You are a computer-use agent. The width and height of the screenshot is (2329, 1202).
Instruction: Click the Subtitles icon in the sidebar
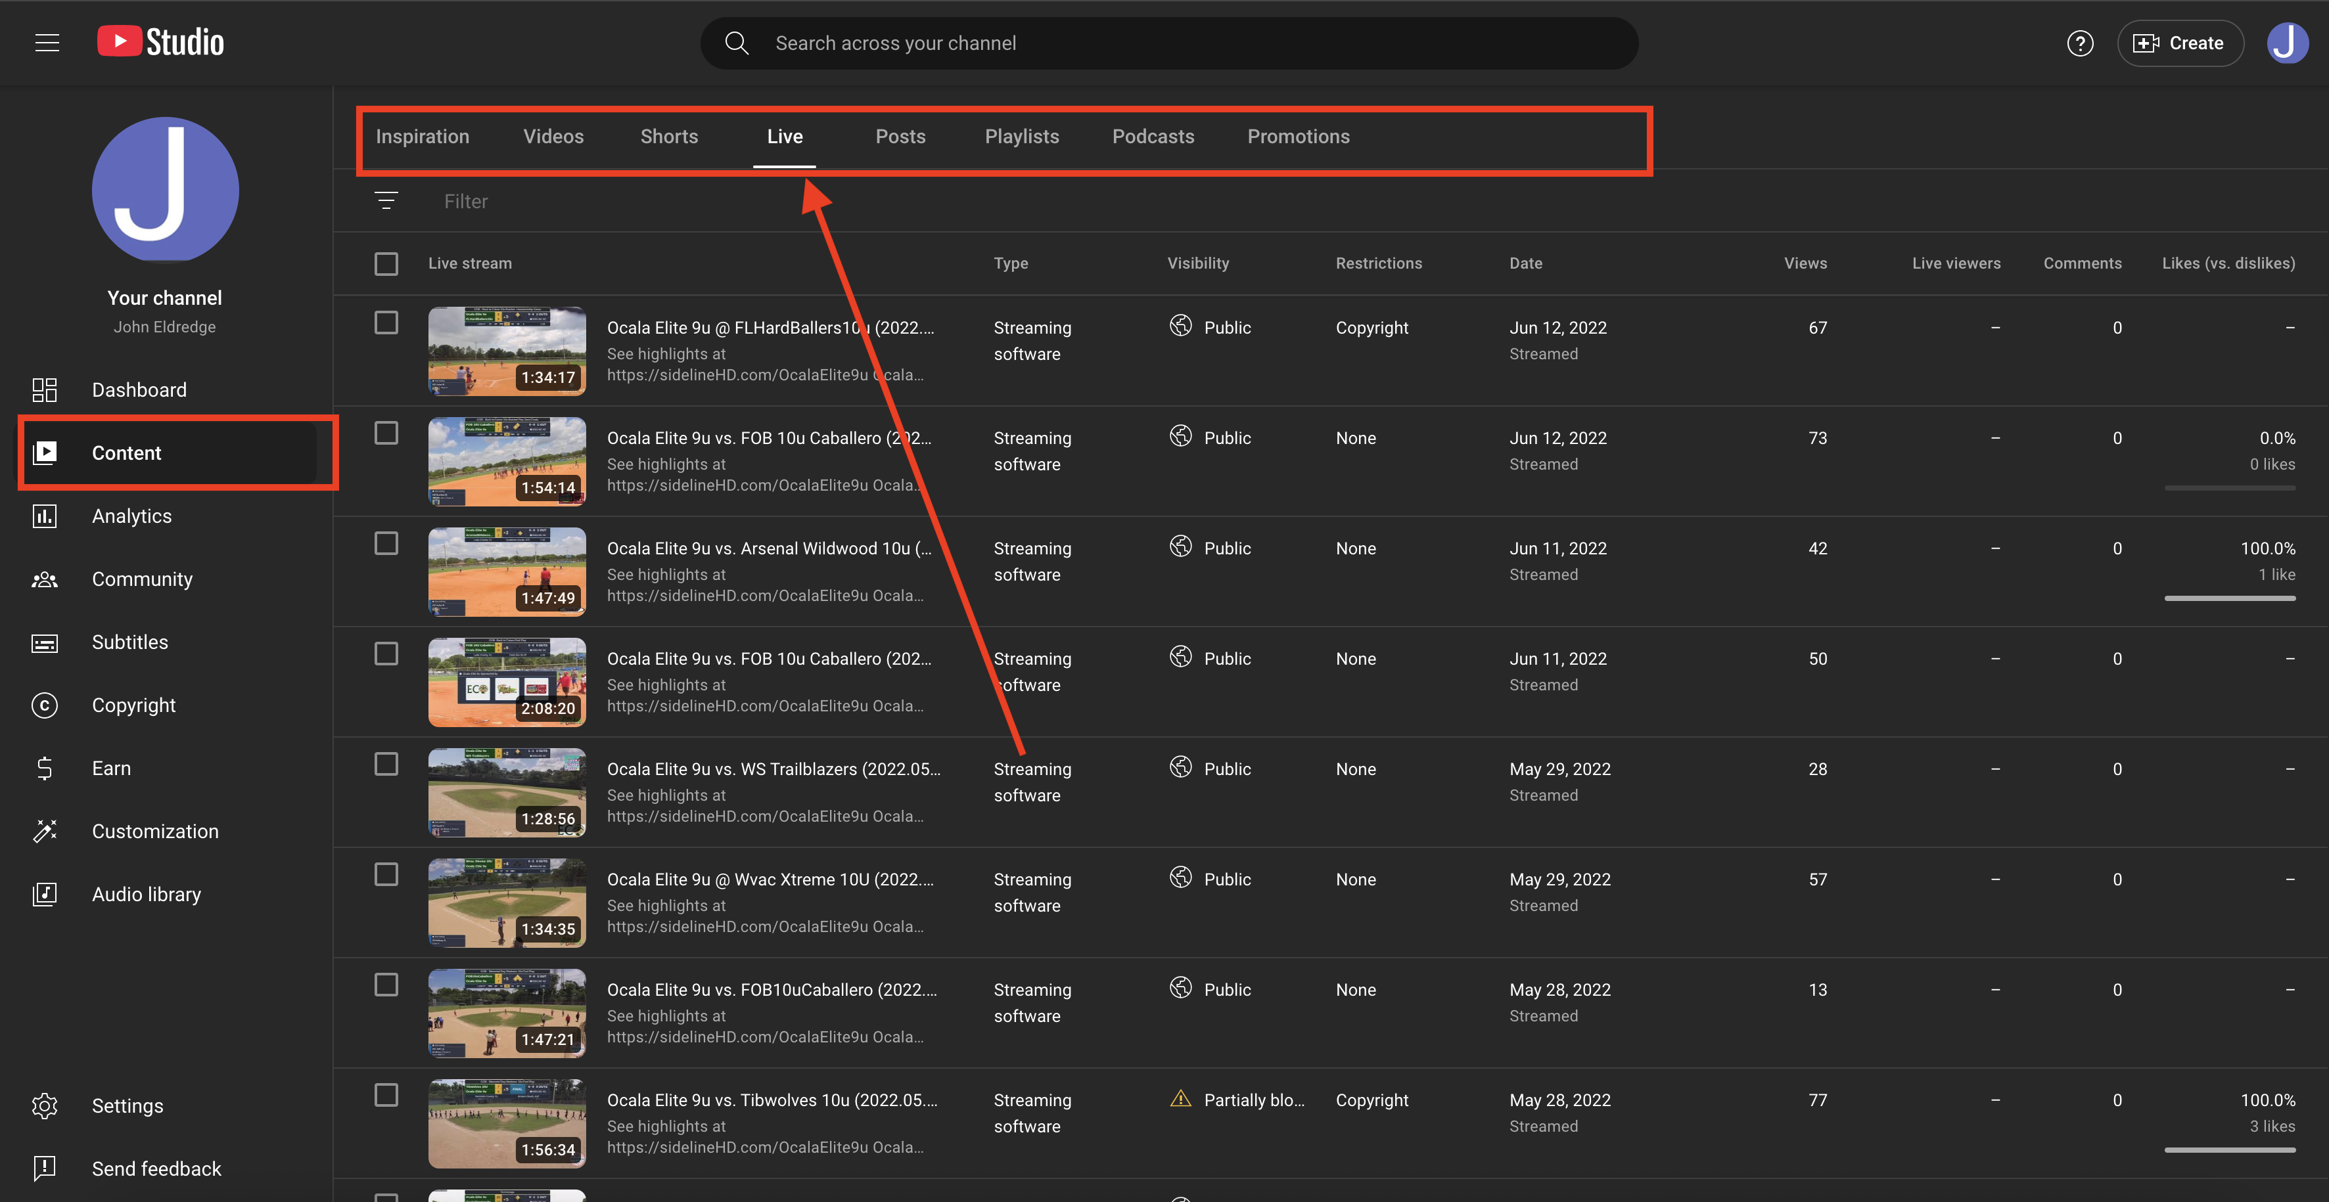click(x=44, y=642)
